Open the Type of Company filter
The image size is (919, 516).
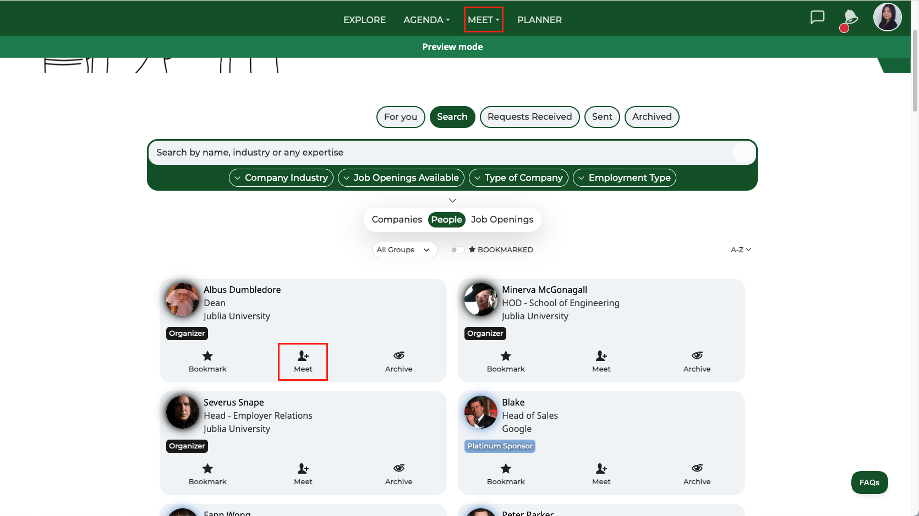[x=518, y=177]
